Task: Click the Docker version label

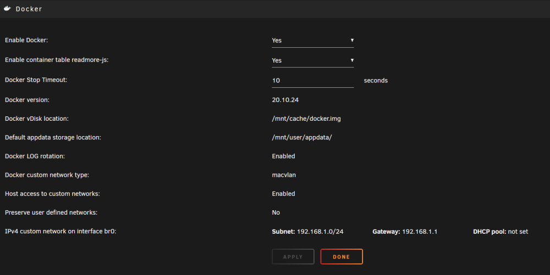Action: click(27, 100)
